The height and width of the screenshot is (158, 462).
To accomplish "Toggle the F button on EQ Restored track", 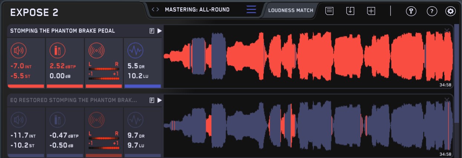I will (x=152, y=100).
